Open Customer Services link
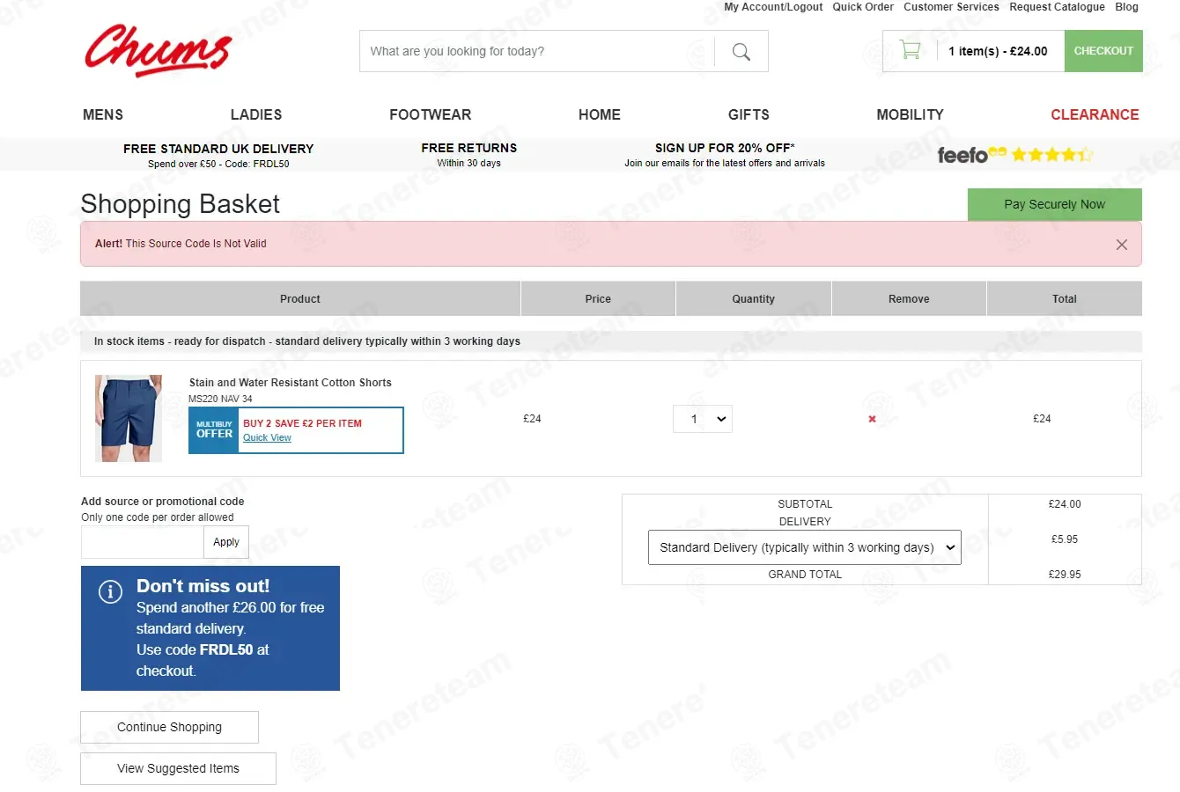 (x=951, y=7)
